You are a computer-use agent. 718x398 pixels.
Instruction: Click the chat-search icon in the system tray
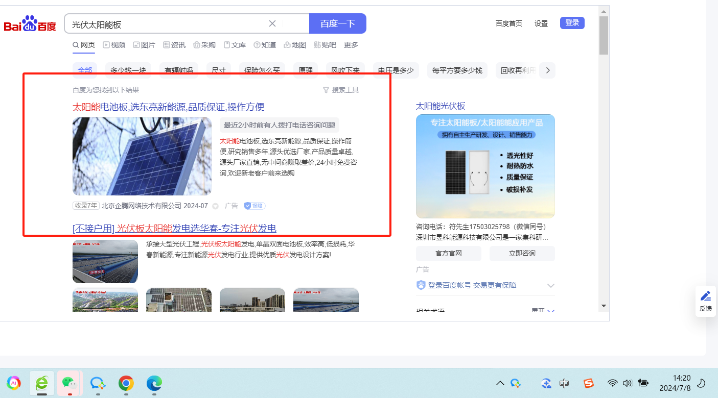[x=516, y=383]
